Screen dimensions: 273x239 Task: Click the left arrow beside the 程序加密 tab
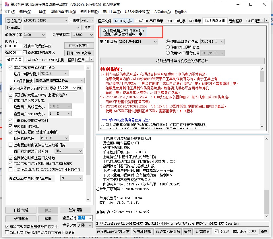click(87, 59)
